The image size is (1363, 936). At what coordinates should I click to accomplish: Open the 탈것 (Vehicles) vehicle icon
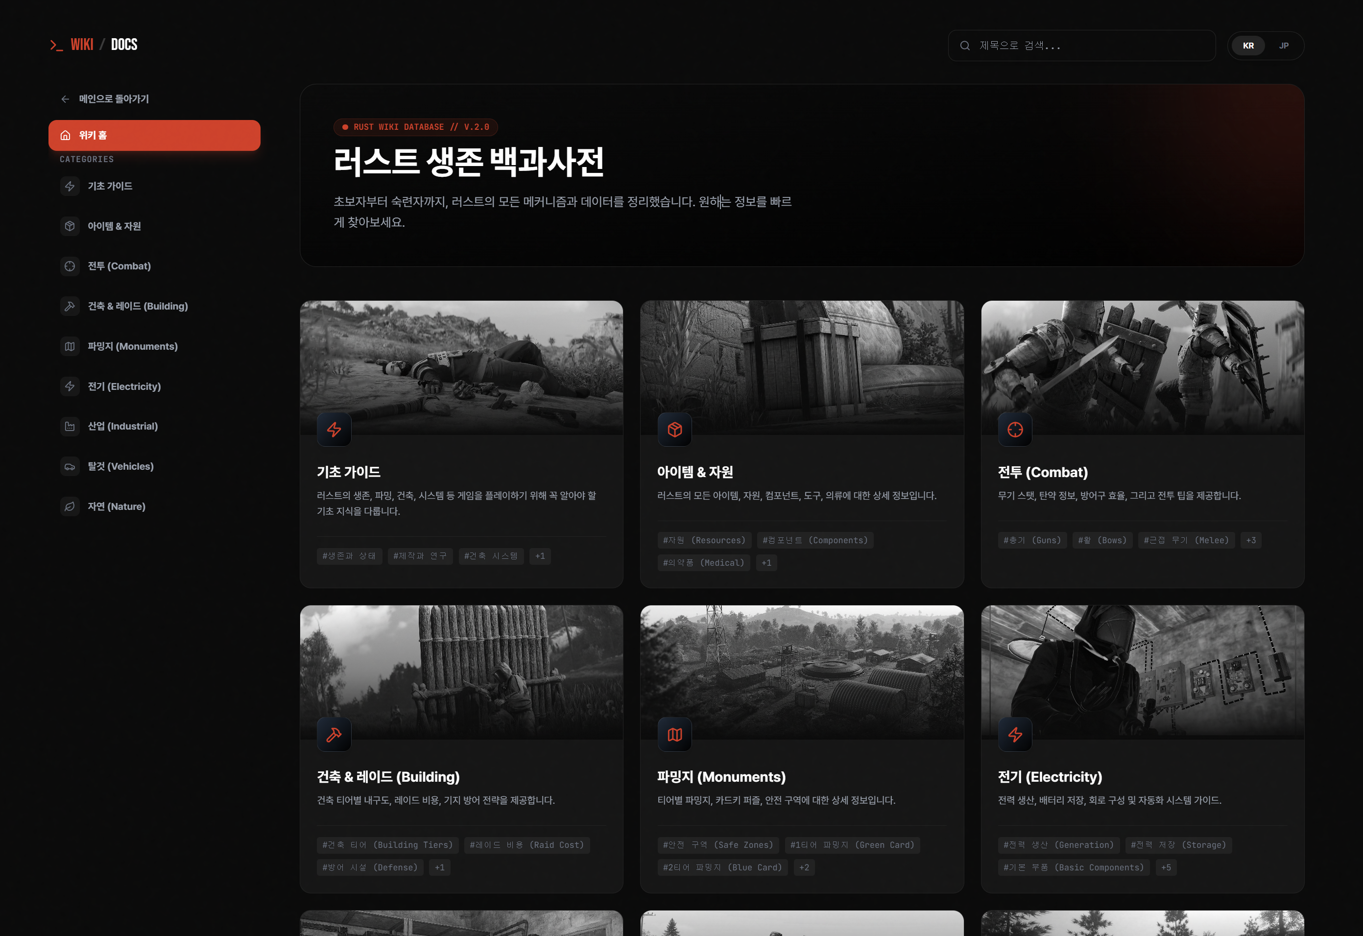[x=70, y=466]
